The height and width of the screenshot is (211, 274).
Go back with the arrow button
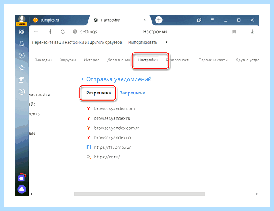tap(36, 32)
